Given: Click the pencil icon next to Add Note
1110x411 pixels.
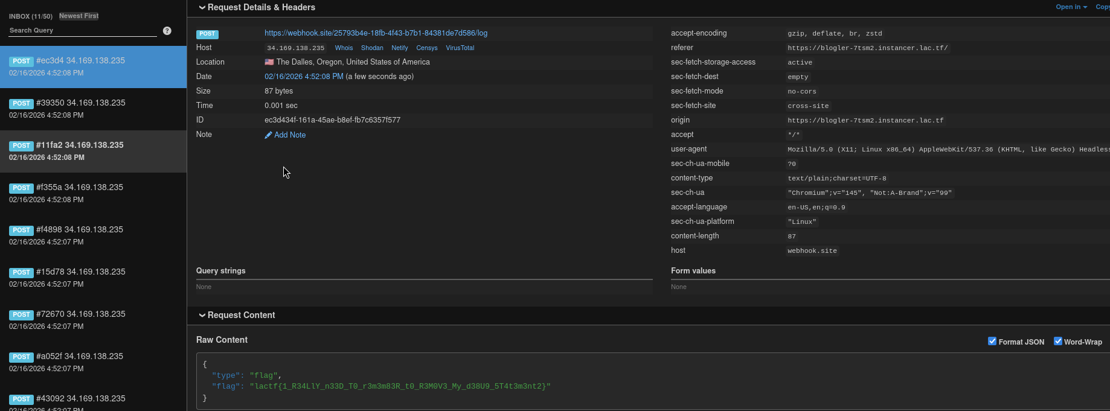Looking at the screenshot, I should (x=268, y=135).
